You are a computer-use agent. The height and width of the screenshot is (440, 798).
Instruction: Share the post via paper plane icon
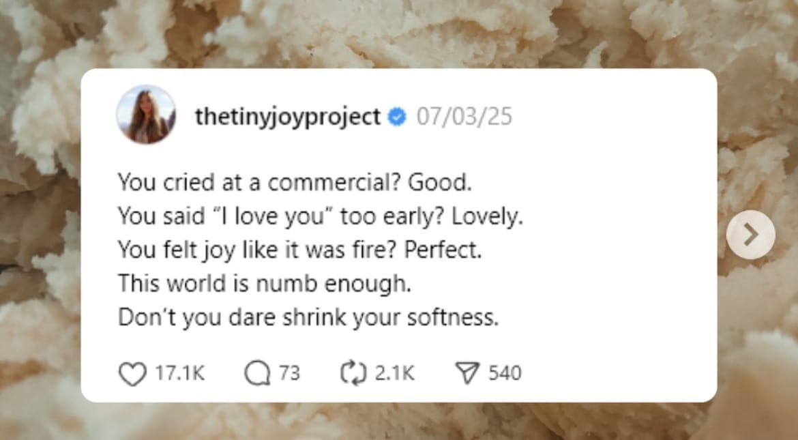(x=468, y=374)
